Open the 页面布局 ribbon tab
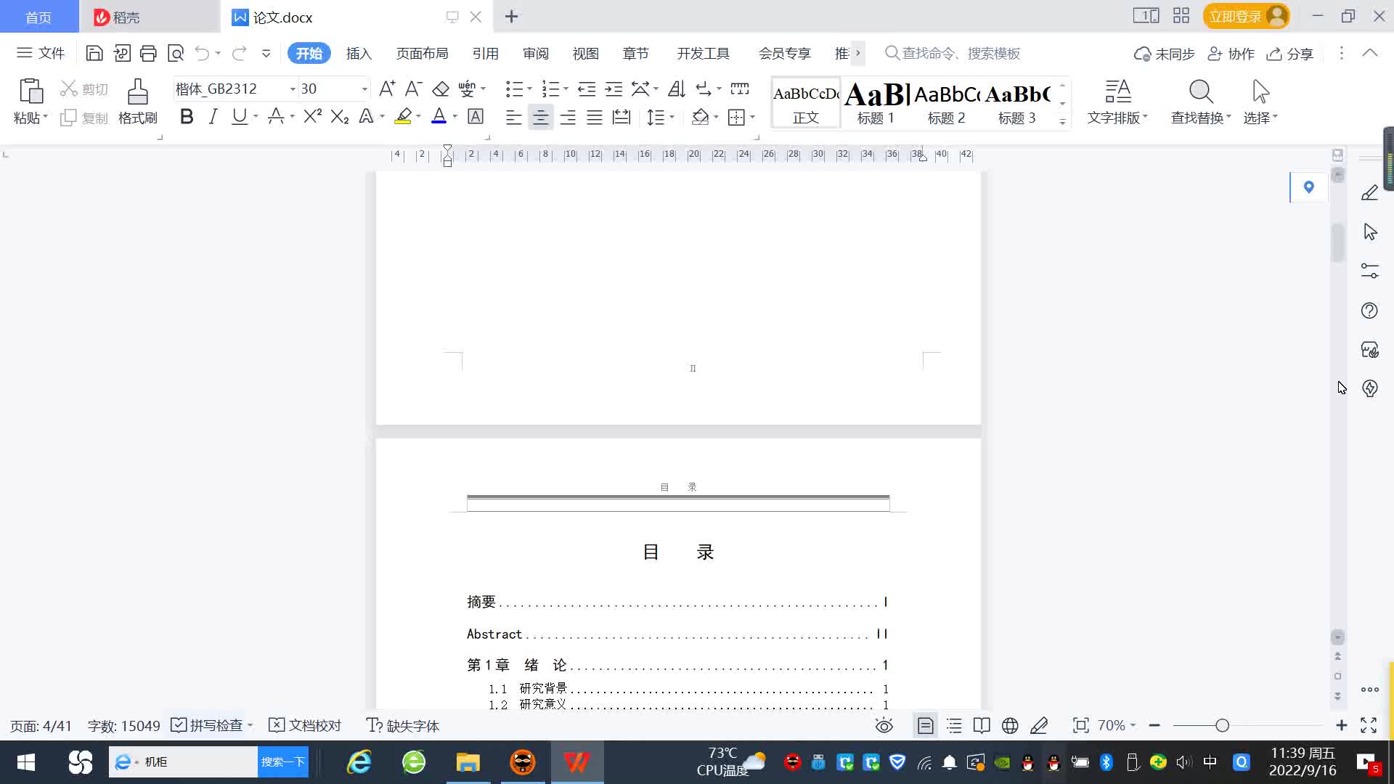1394x784 pixels. (422, 53)
